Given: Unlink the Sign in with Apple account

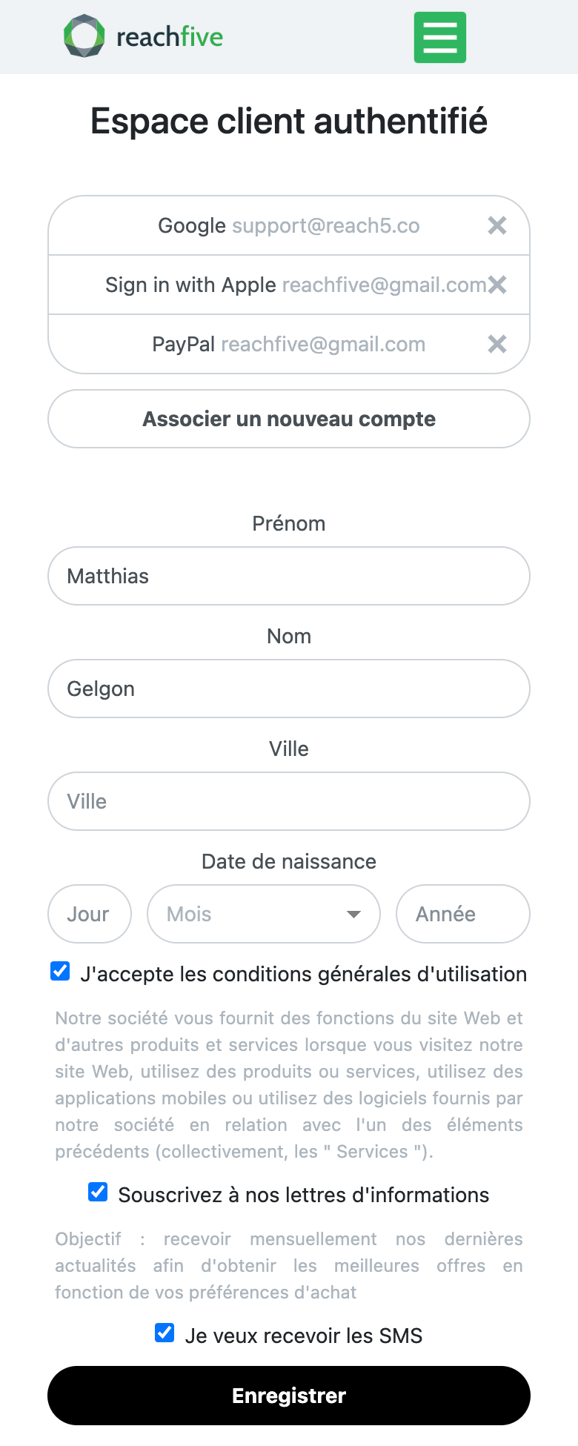Looking at the screenshot, I should coord(497,285).
